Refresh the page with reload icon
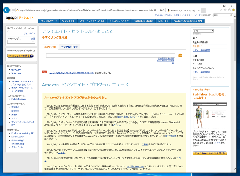 tap(163, 10)
